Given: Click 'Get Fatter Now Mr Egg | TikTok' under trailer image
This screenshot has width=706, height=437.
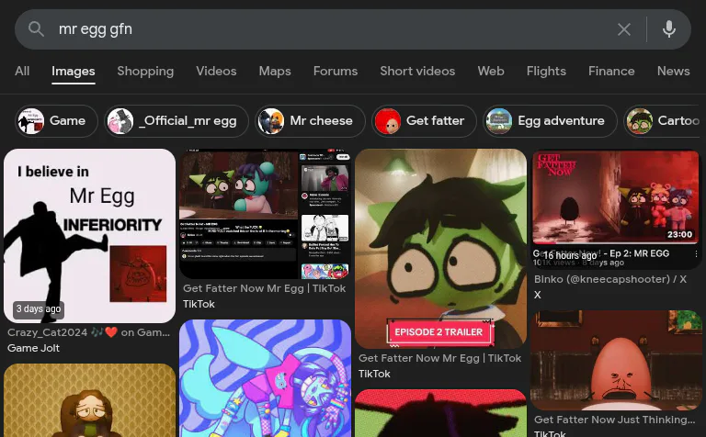Looking at the screenshot, I should (440, 358).
